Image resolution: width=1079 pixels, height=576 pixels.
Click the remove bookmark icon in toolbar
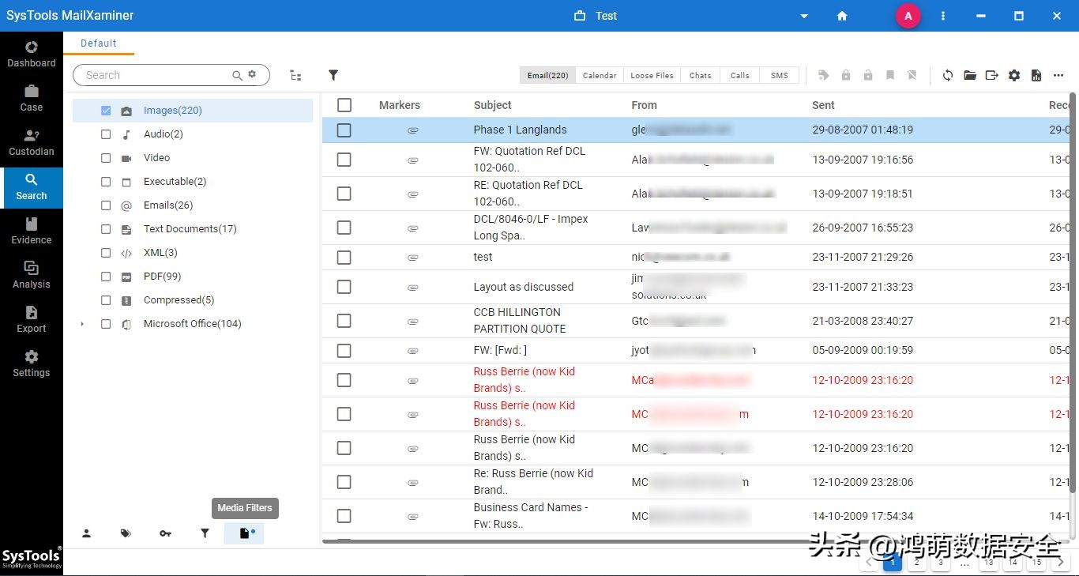tap(912, 75)
